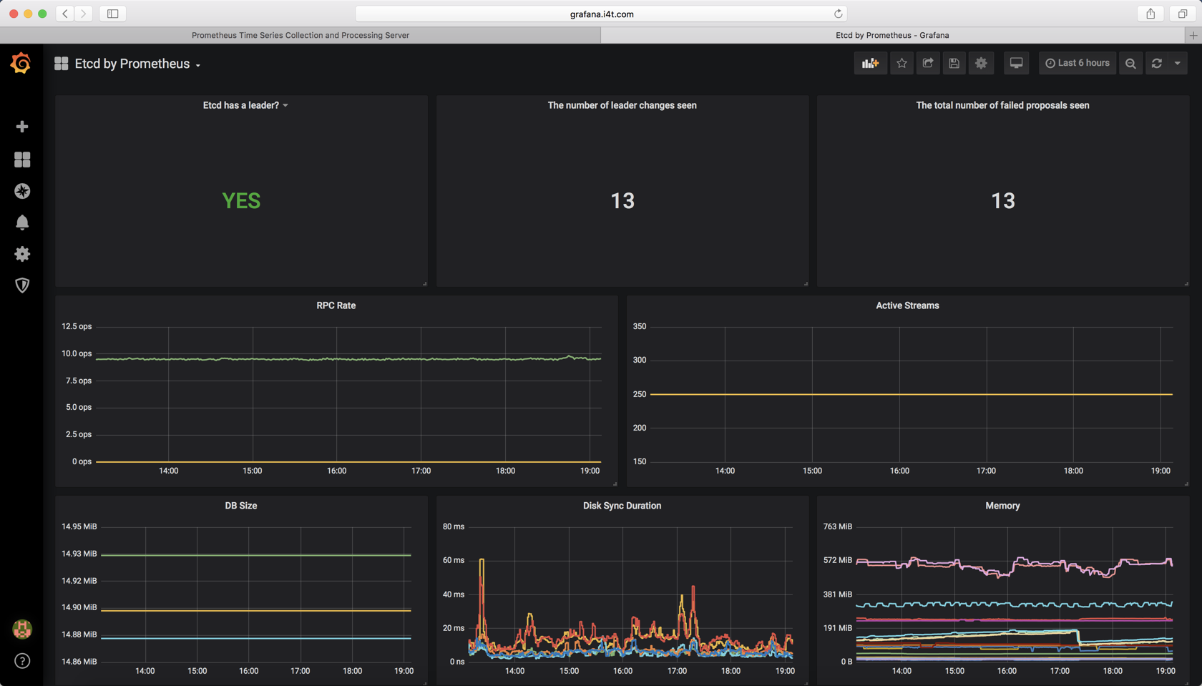Share the dashboard
The width and height of the screenshot is (1202, 686).
928,63
